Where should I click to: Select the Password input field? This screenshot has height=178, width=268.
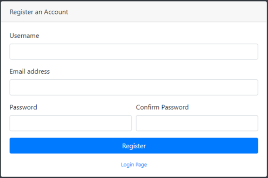(70, 123)
